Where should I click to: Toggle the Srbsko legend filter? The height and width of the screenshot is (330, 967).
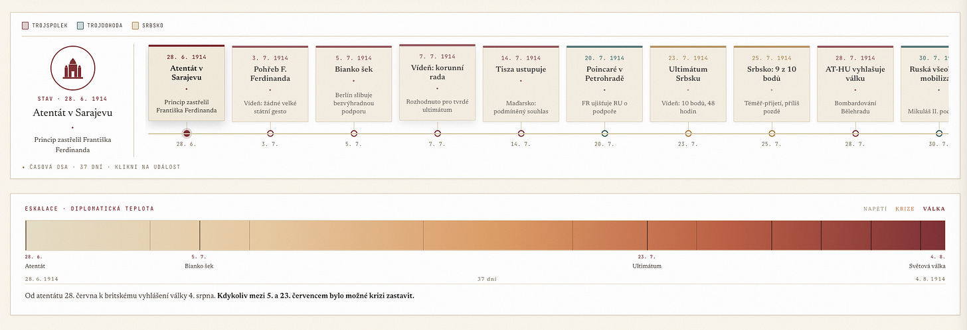click(147, 25)
